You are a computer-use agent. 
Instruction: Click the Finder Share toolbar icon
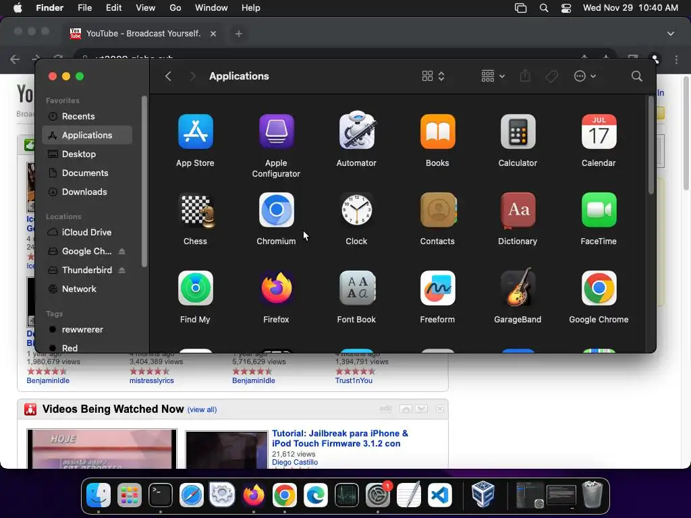525,76
